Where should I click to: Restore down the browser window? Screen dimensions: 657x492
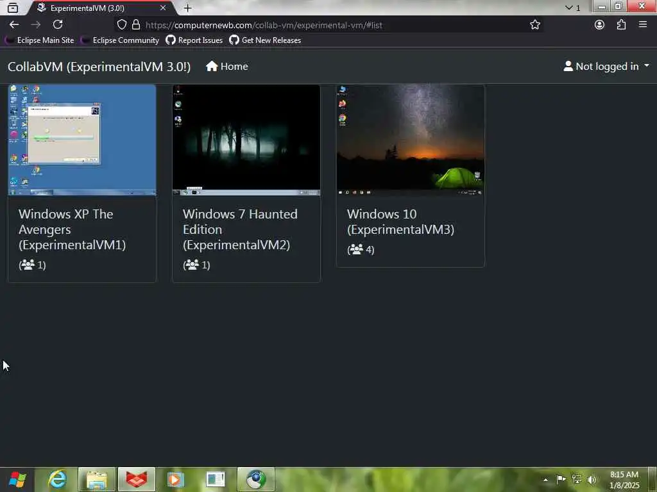[x=619, y=6]
